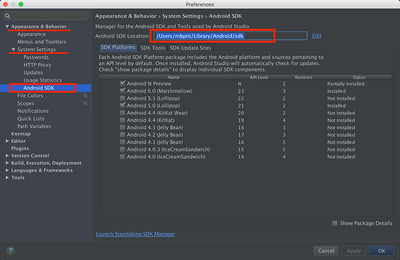Click the Apply button
This screenshot has height=260, width=400.
click(x=353, y=251)
